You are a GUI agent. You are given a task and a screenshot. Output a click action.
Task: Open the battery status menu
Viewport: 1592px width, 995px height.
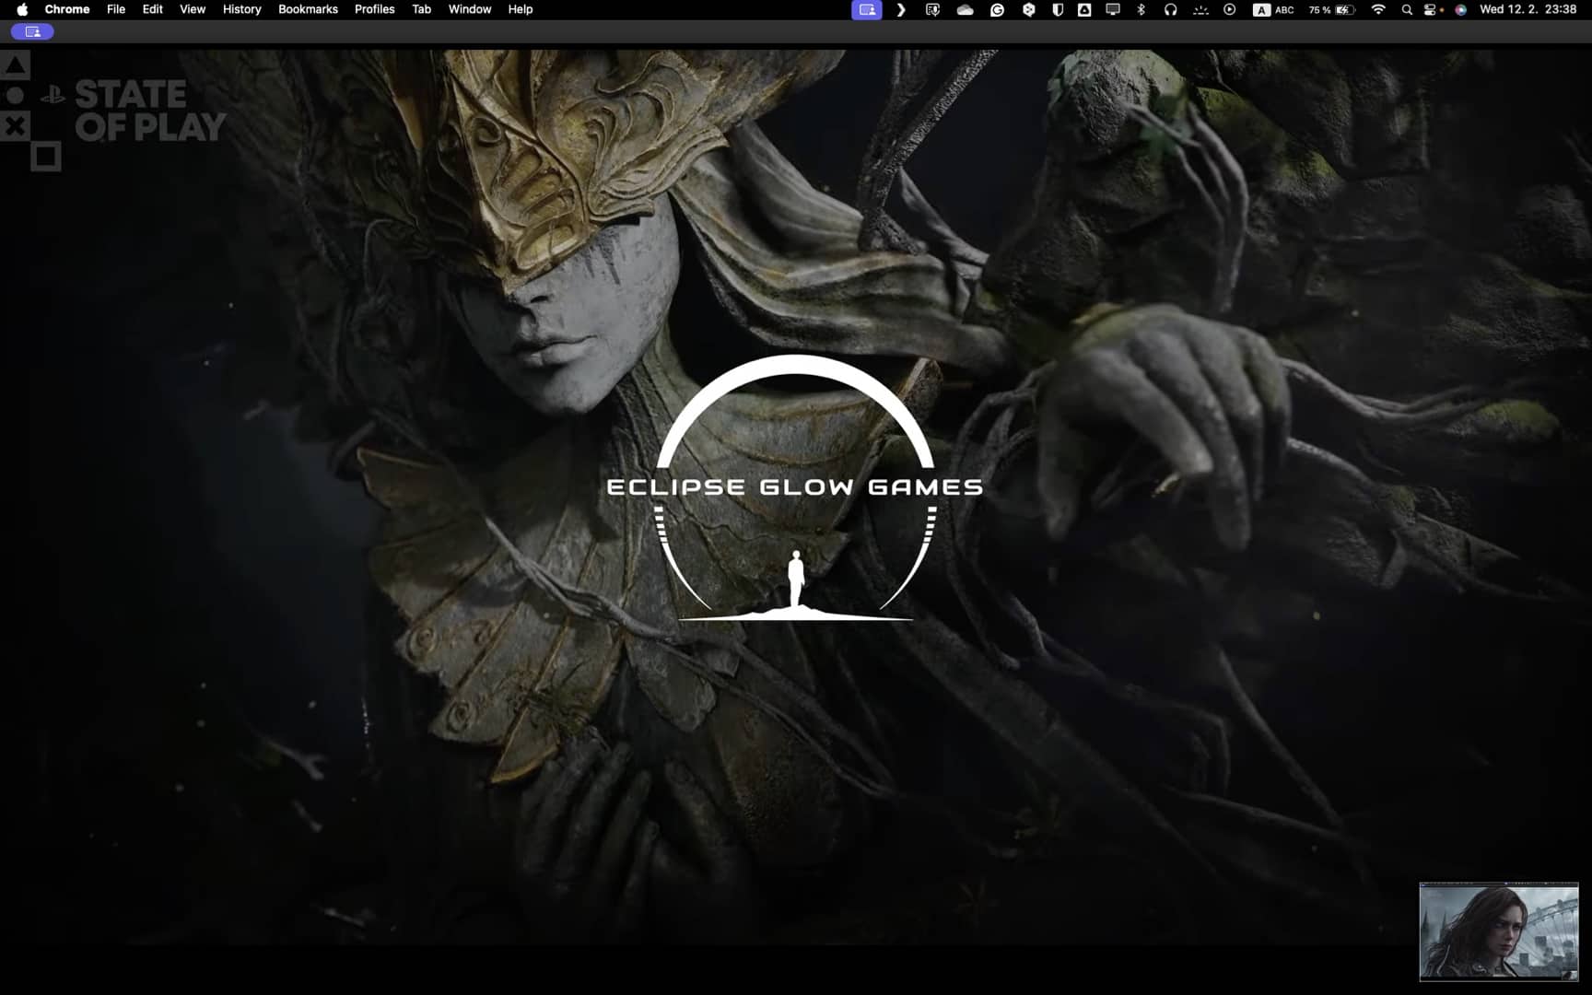(1331, 9)
